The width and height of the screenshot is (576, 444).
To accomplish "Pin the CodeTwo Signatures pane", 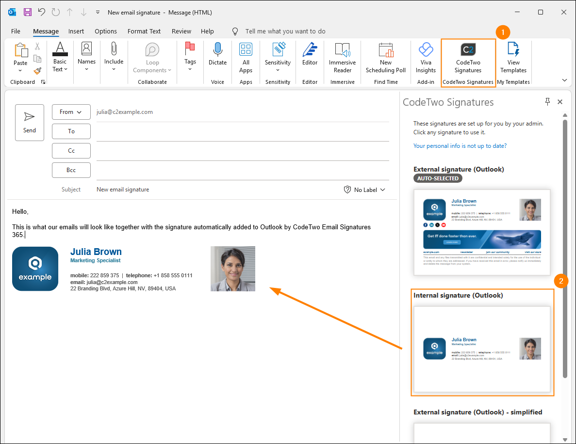I will click(x=547, y=102).
